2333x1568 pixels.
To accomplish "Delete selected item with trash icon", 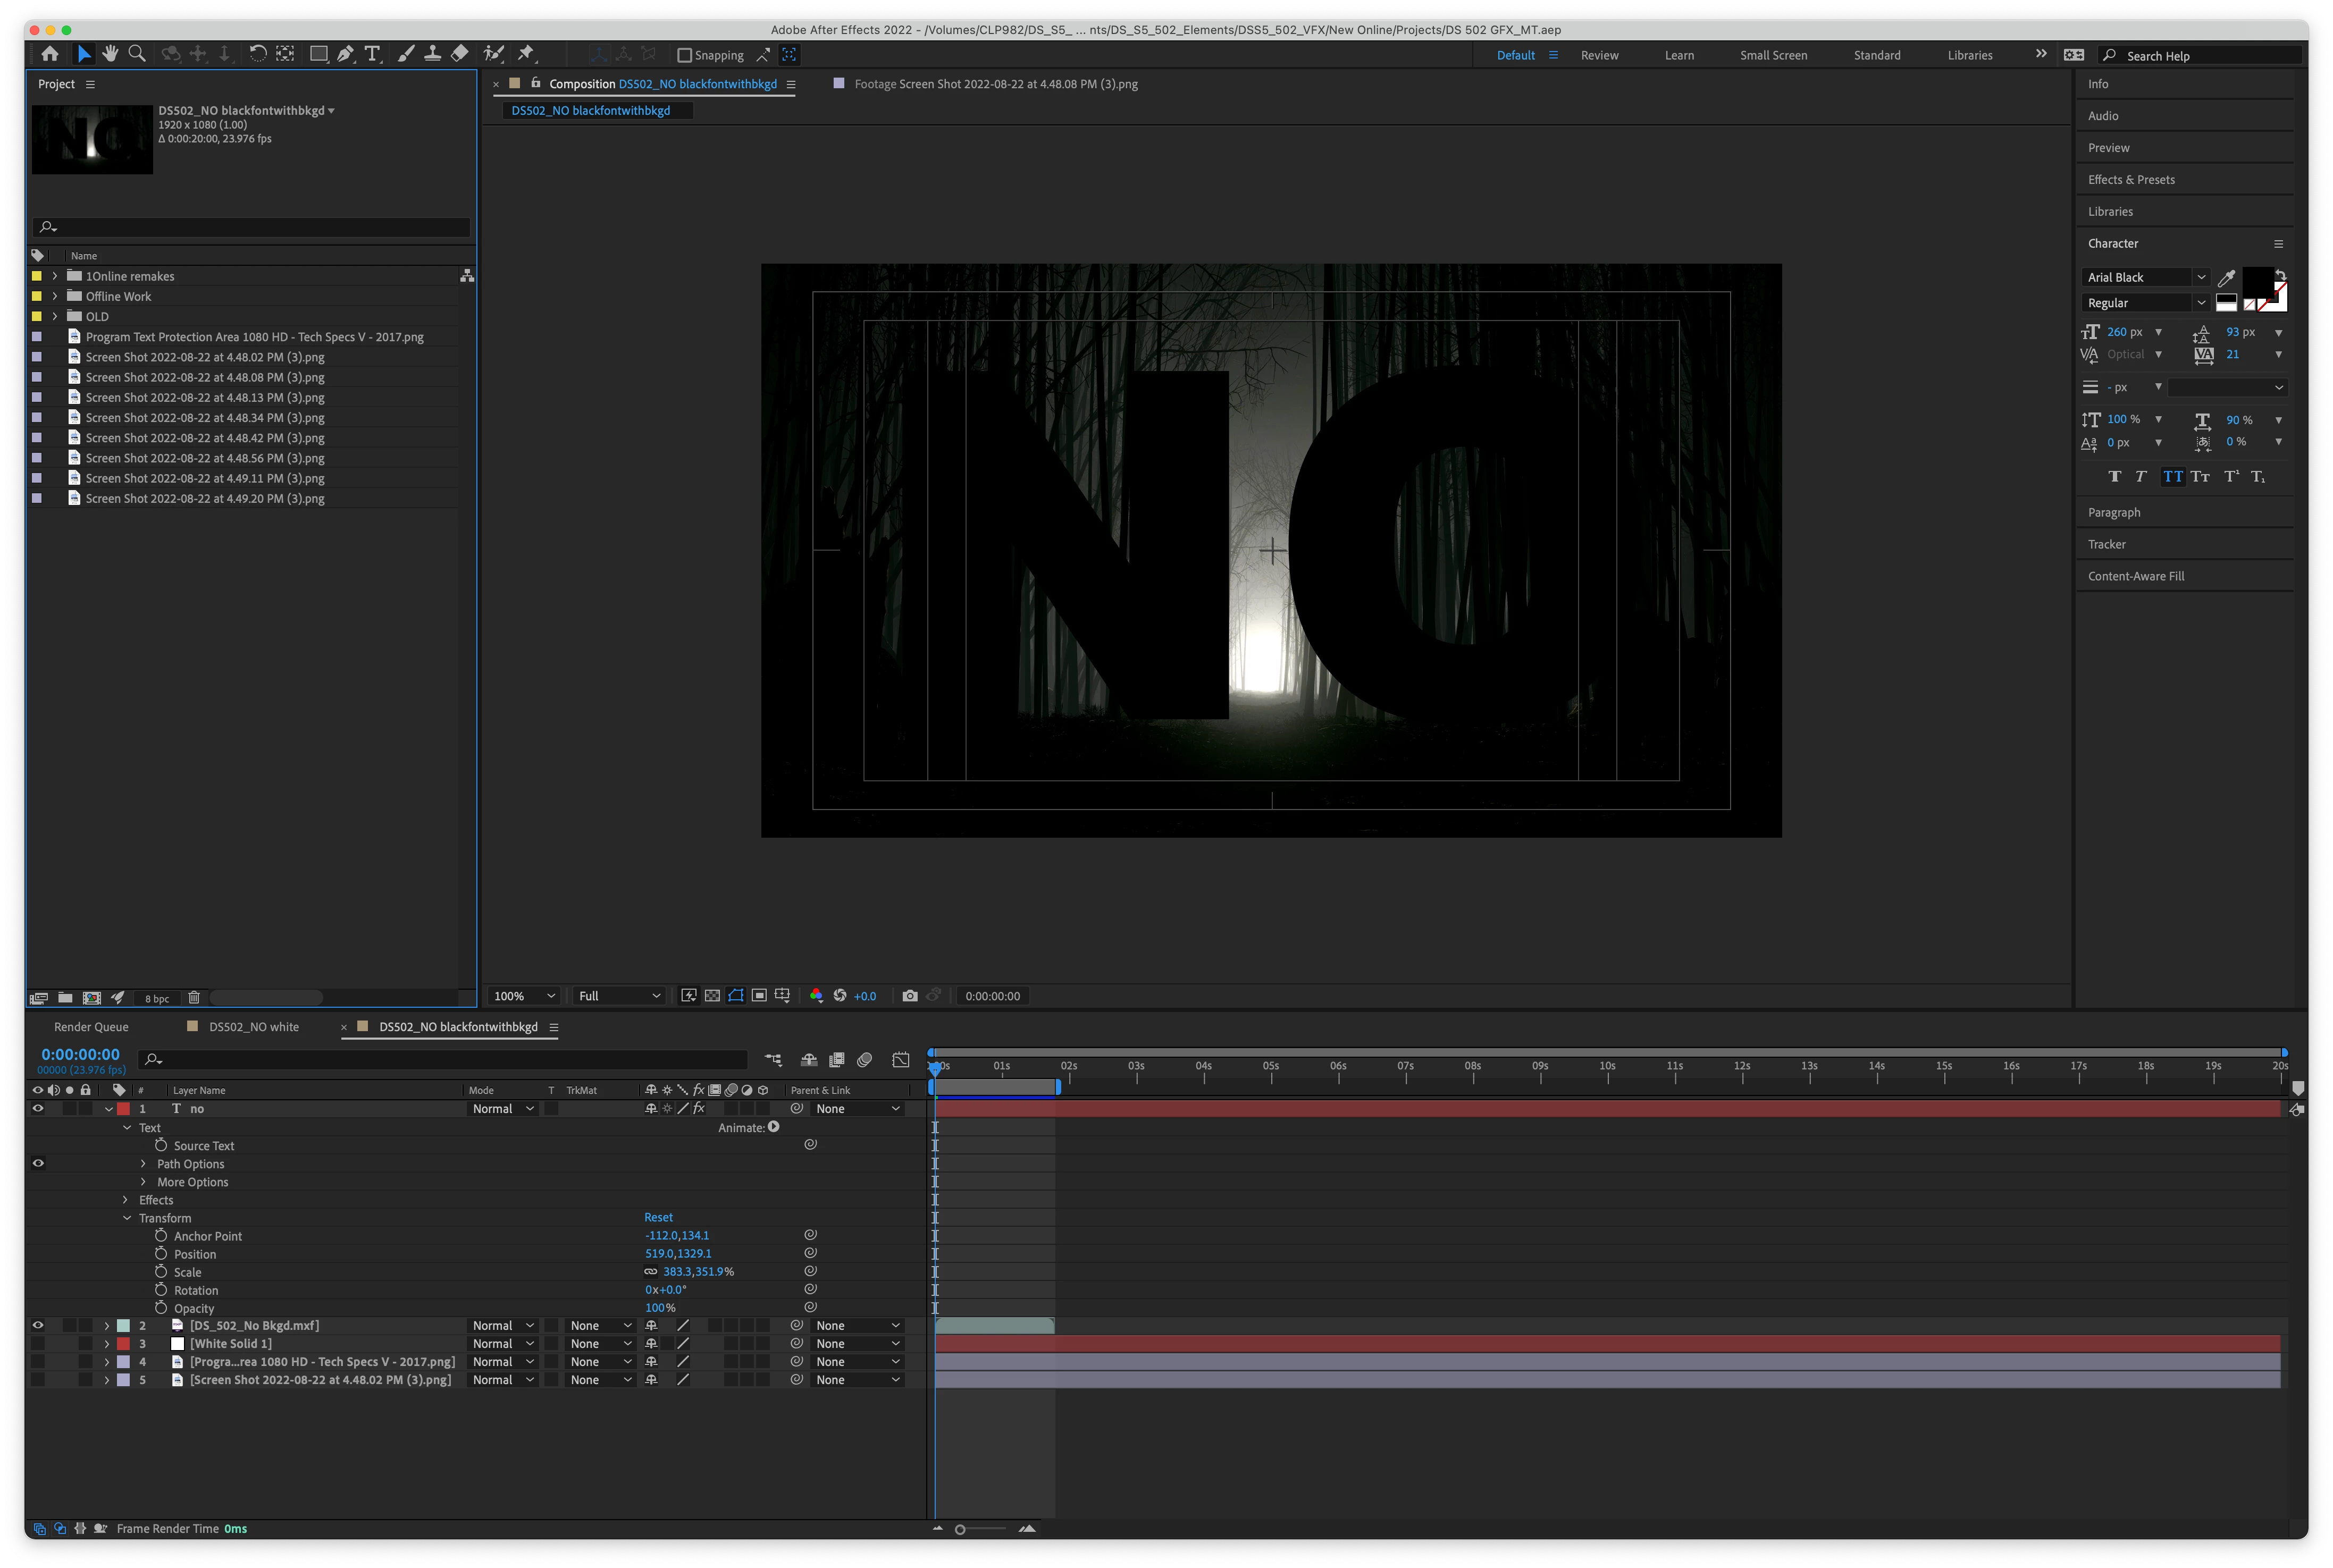I will tap(194, 998).
